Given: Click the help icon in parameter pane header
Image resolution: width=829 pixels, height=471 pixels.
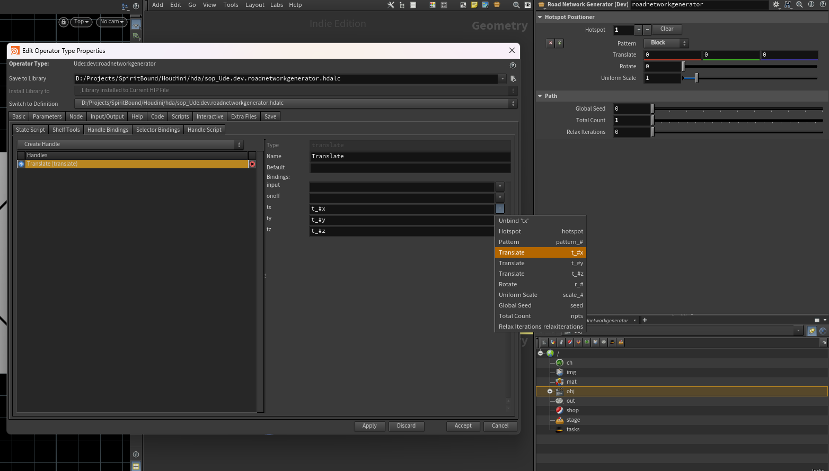Looking at the screenshot, I should click(823, 4).
